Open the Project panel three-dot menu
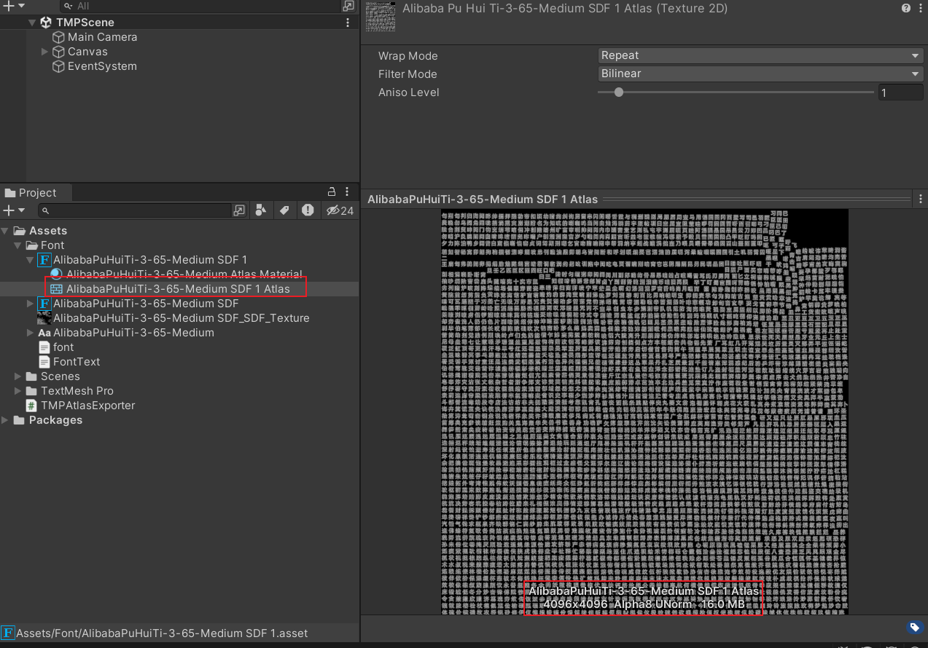Screen dimensions: 928x648 pyautogui.click(x=348, y=192)
